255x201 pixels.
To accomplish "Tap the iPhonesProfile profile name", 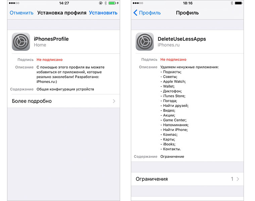I will (x=51, y=39).
